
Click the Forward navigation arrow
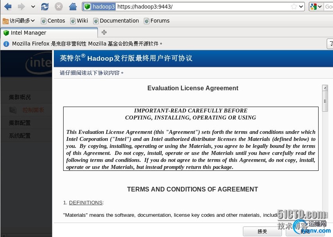(21, 7)
